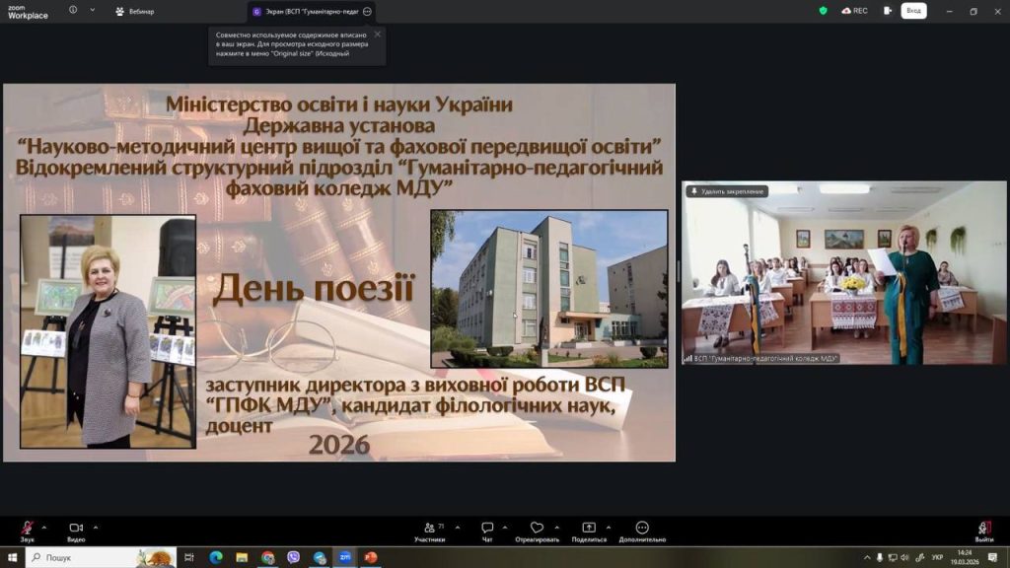Turn on the camera via Видео
Screen dimensions: 1010x568
click(x=75, y=529)
